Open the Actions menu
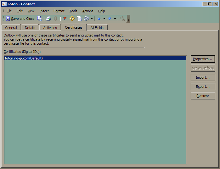This screenshot has height=169, width=220. (x=88, y=11)
